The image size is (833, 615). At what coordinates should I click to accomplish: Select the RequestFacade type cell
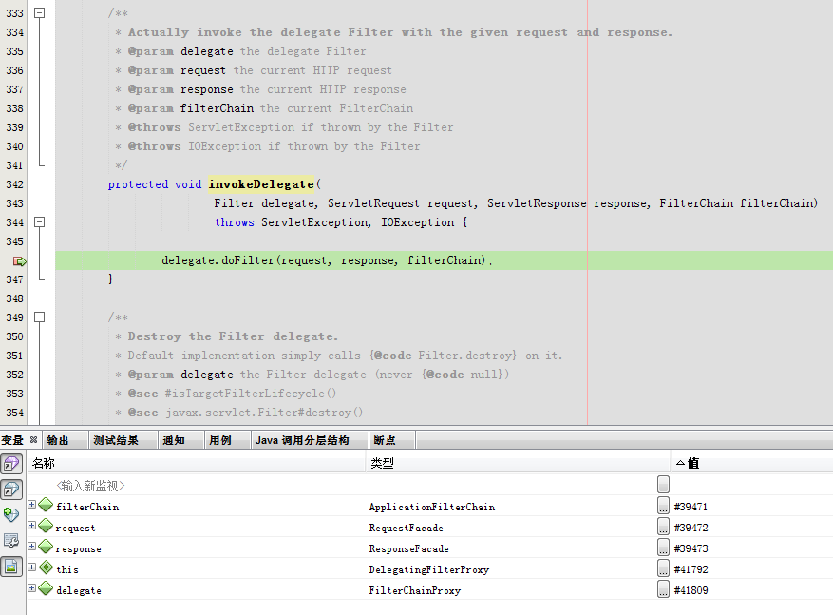pos(406,528)
